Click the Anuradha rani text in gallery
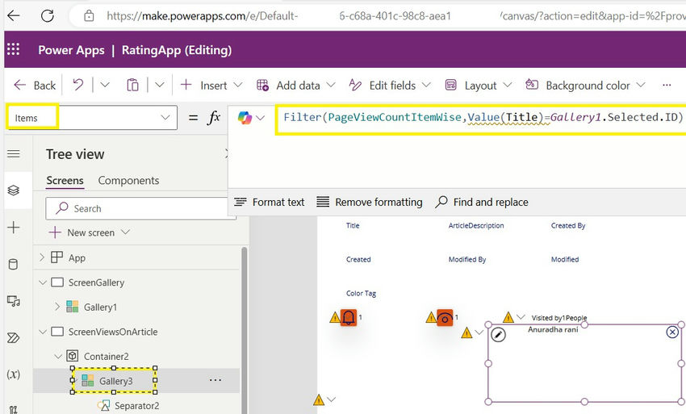 (x=553, y=329)
